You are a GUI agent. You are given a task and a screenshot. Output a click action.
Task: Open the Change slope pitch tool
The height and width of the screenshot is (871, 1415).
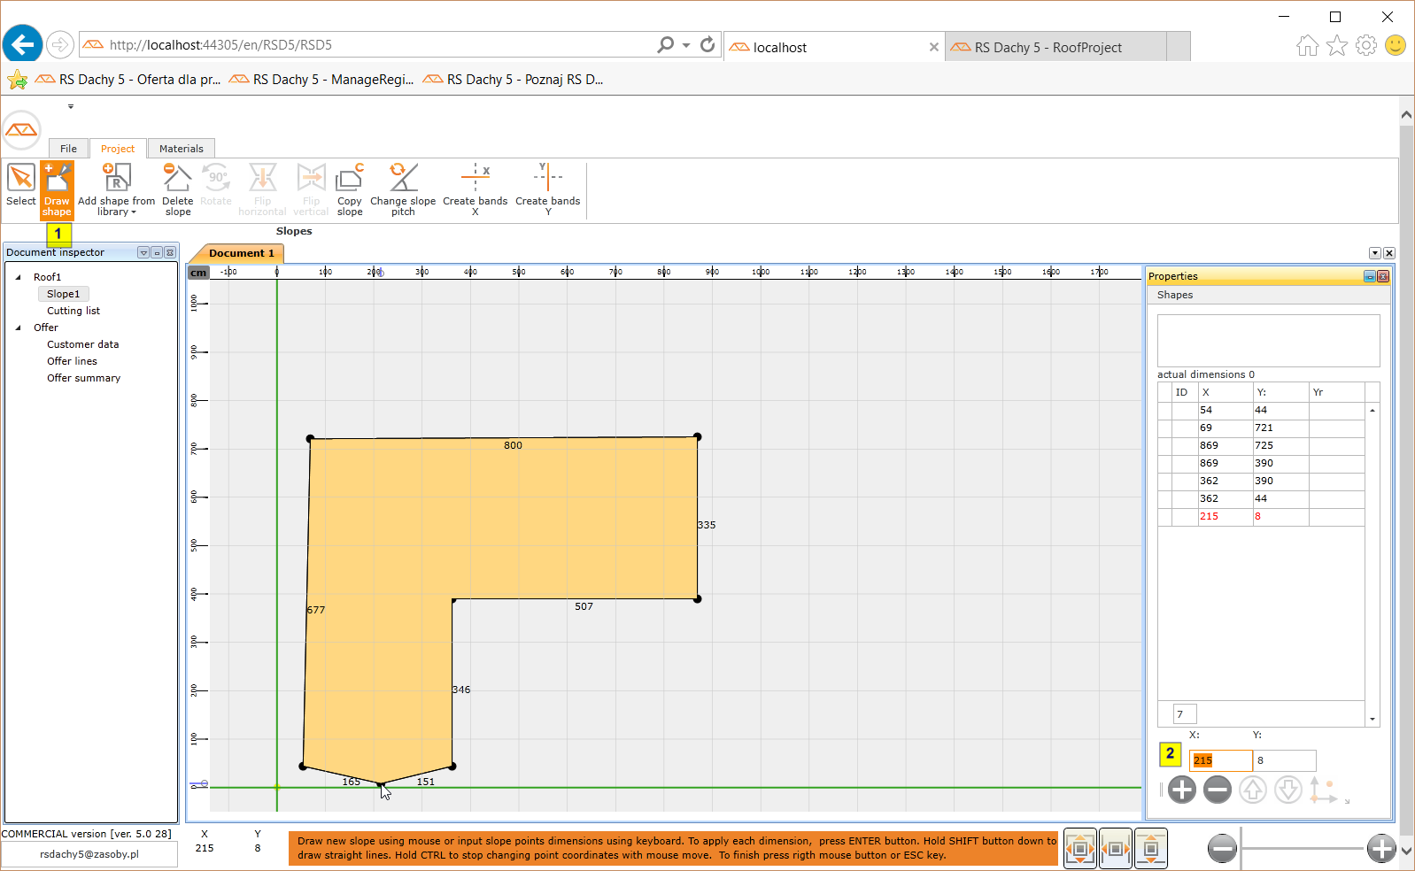click(x=403, y=189)
